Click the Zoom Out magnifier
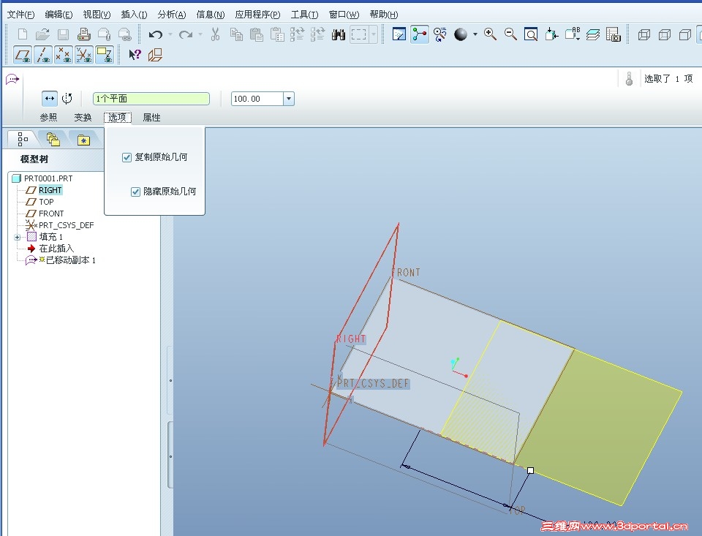Image resolution: width=702 pixels, height=536 pixels. (x=511, y=34)
